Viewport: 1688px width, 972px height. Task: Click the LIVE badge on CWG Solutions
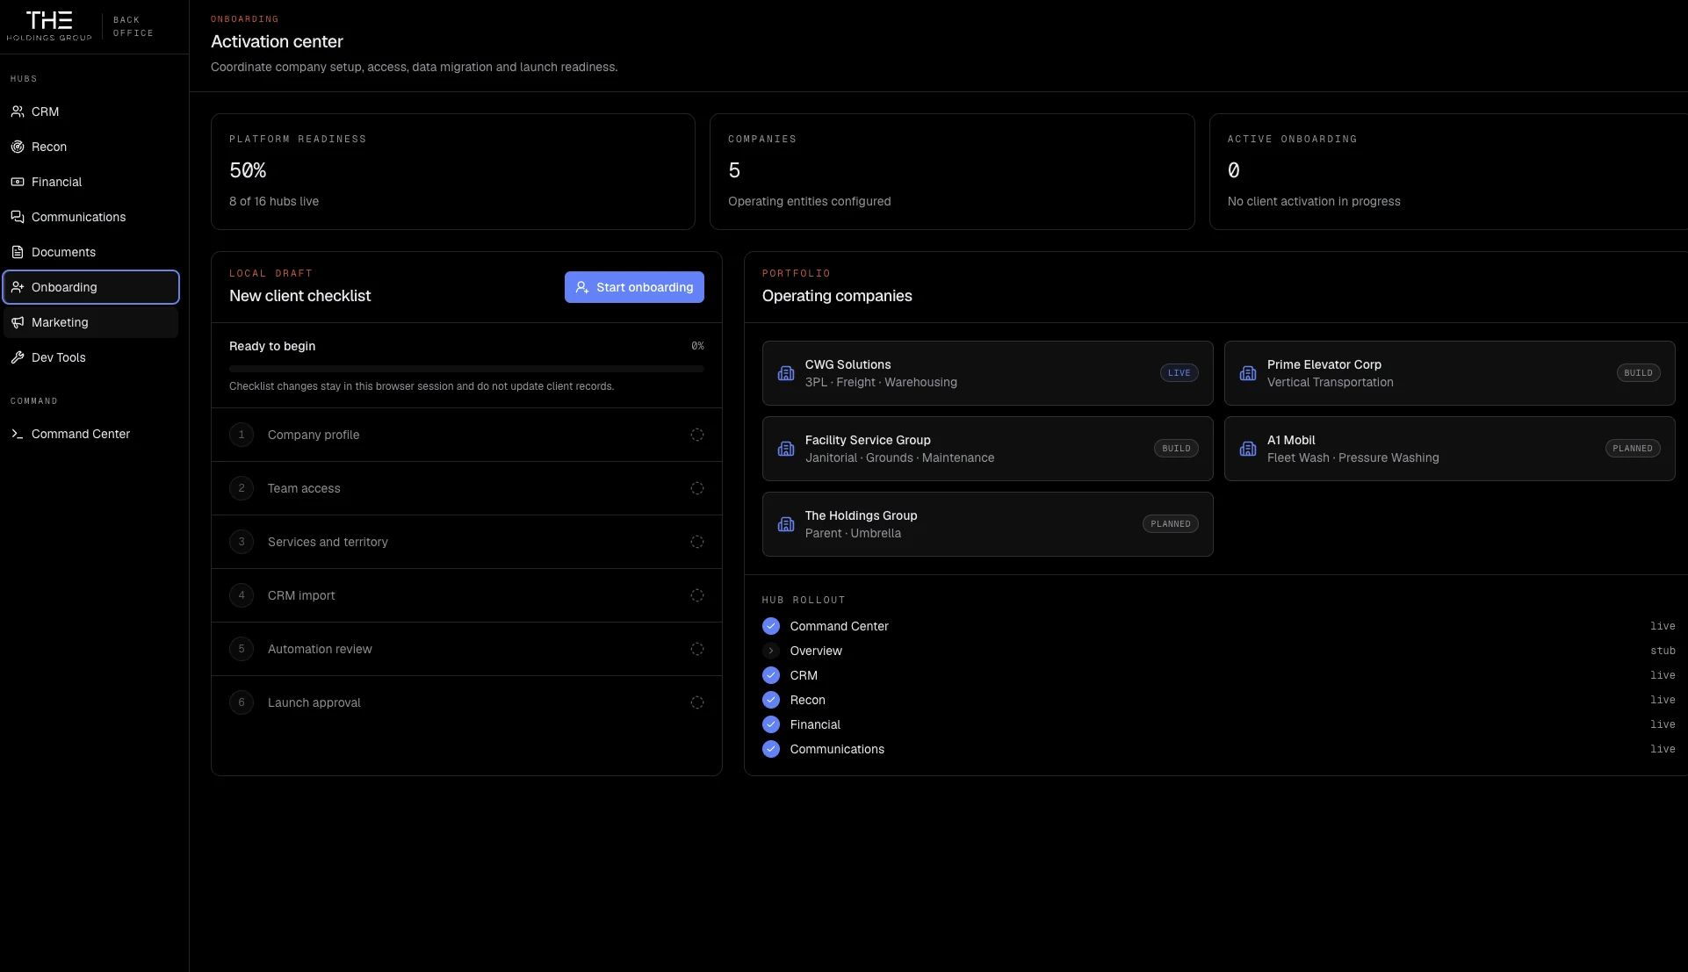click(x=1179, y=373)
